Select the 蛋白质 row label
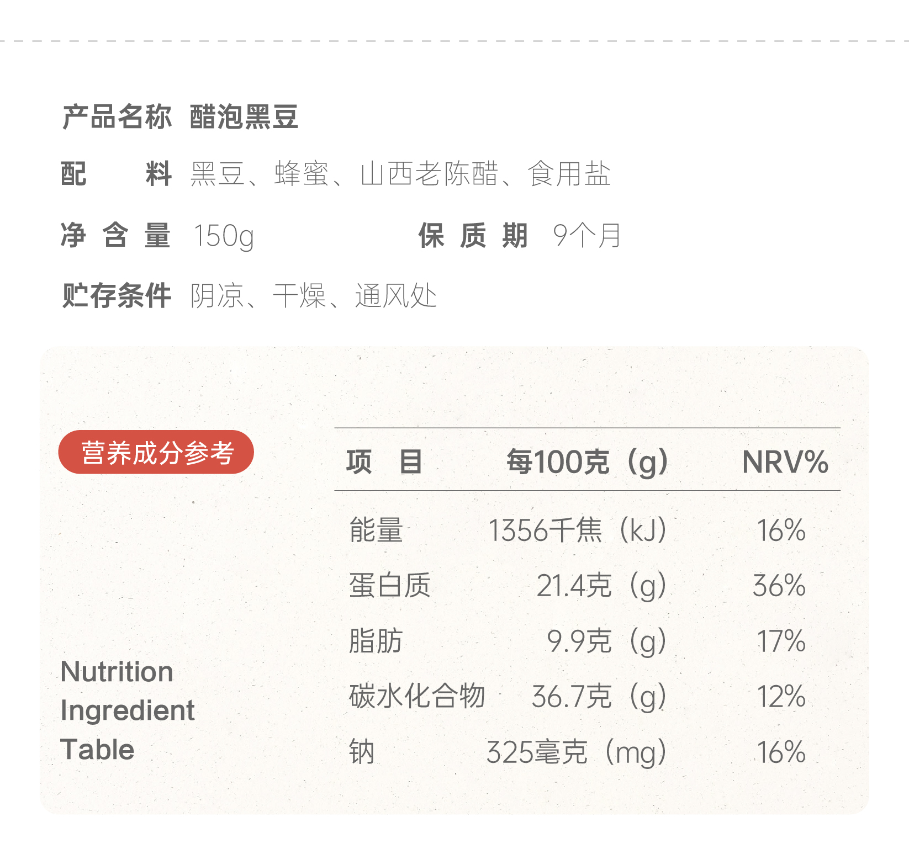Viewport: 909px width, 849px height. point(389,585)
